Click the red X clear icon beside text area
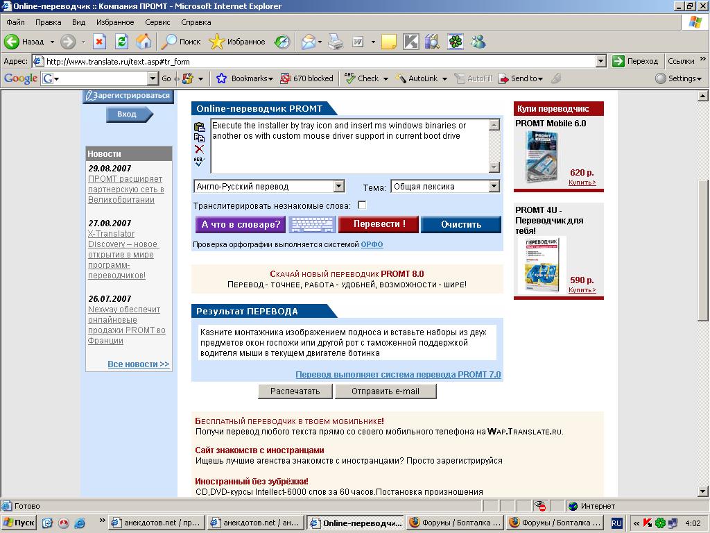This screenshot has height=533, width=710. [x=199, y=149]
